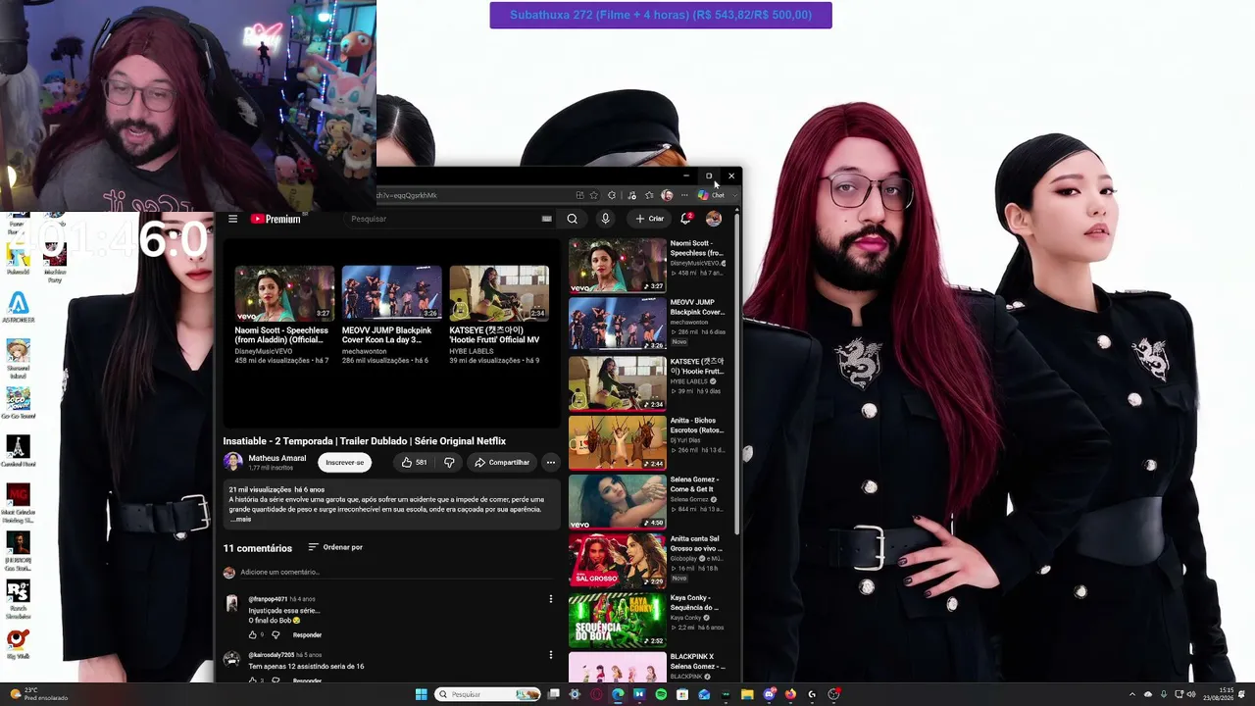Expand the description with ...mais
Image resolution: width=1255 pixels, height=706 pixels.
pyautogui.click(x=242, y=519)
